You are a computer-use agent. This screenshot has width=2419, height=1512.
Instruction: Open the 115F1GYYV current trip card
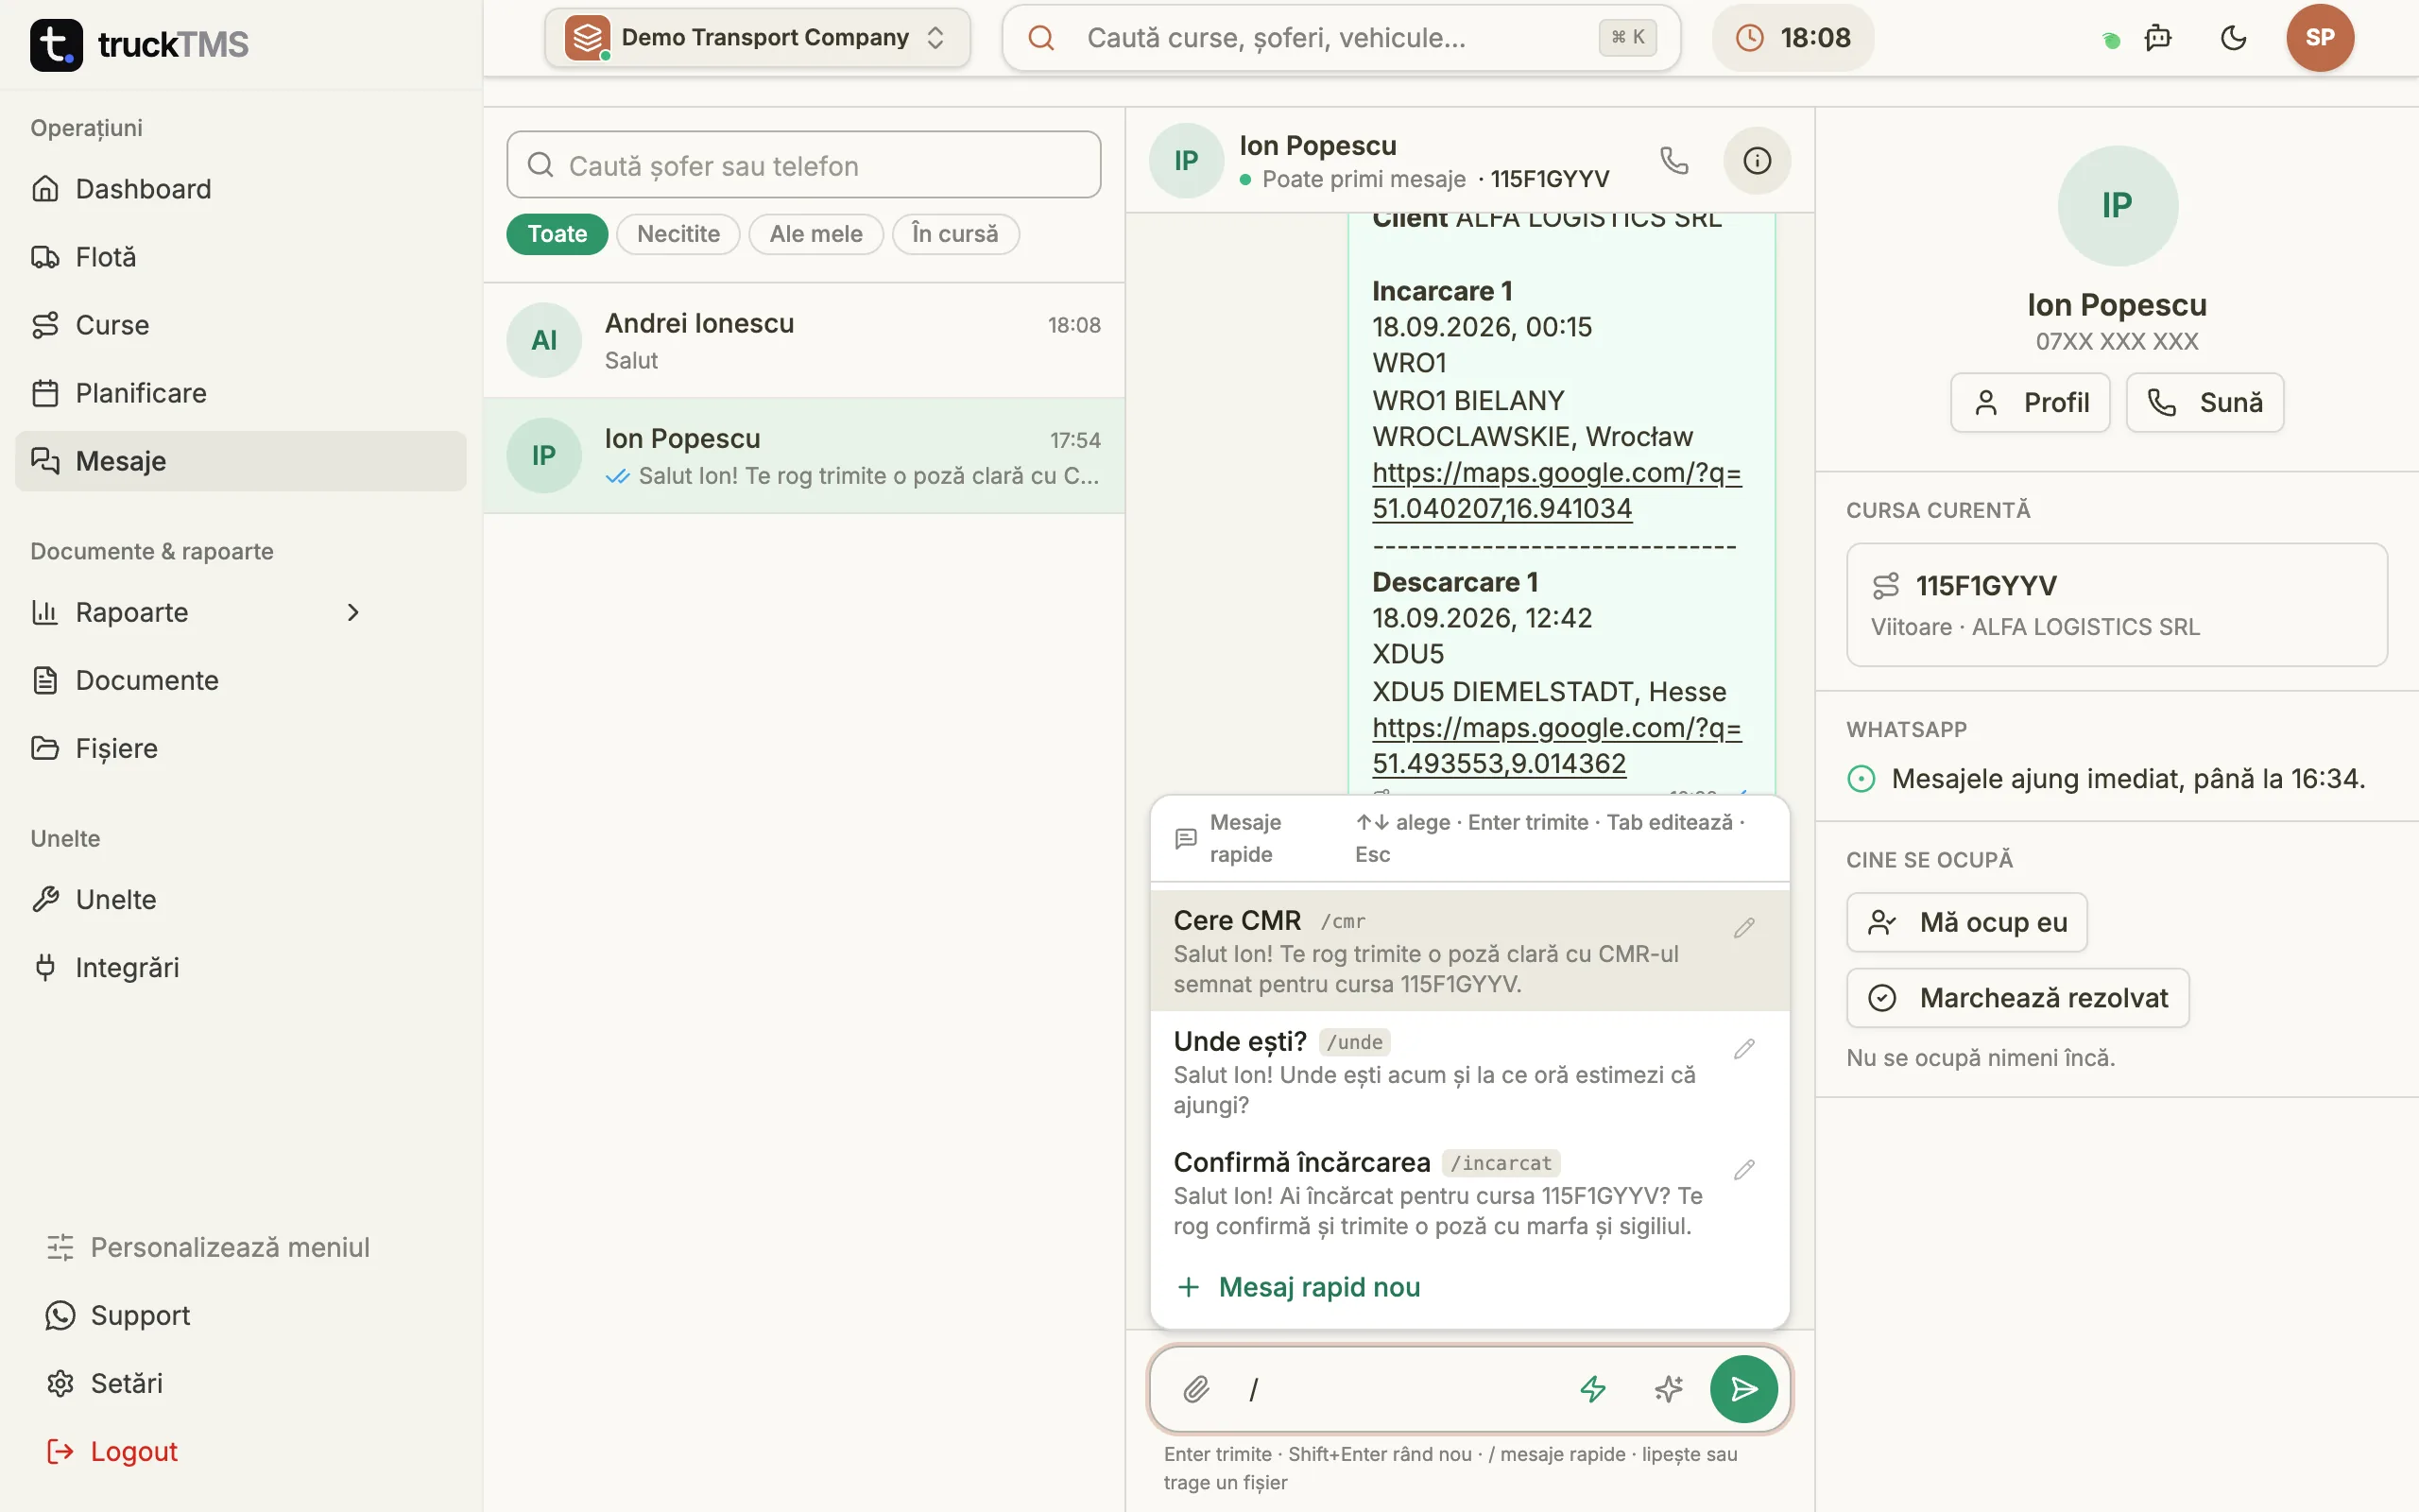point(2116,605)
